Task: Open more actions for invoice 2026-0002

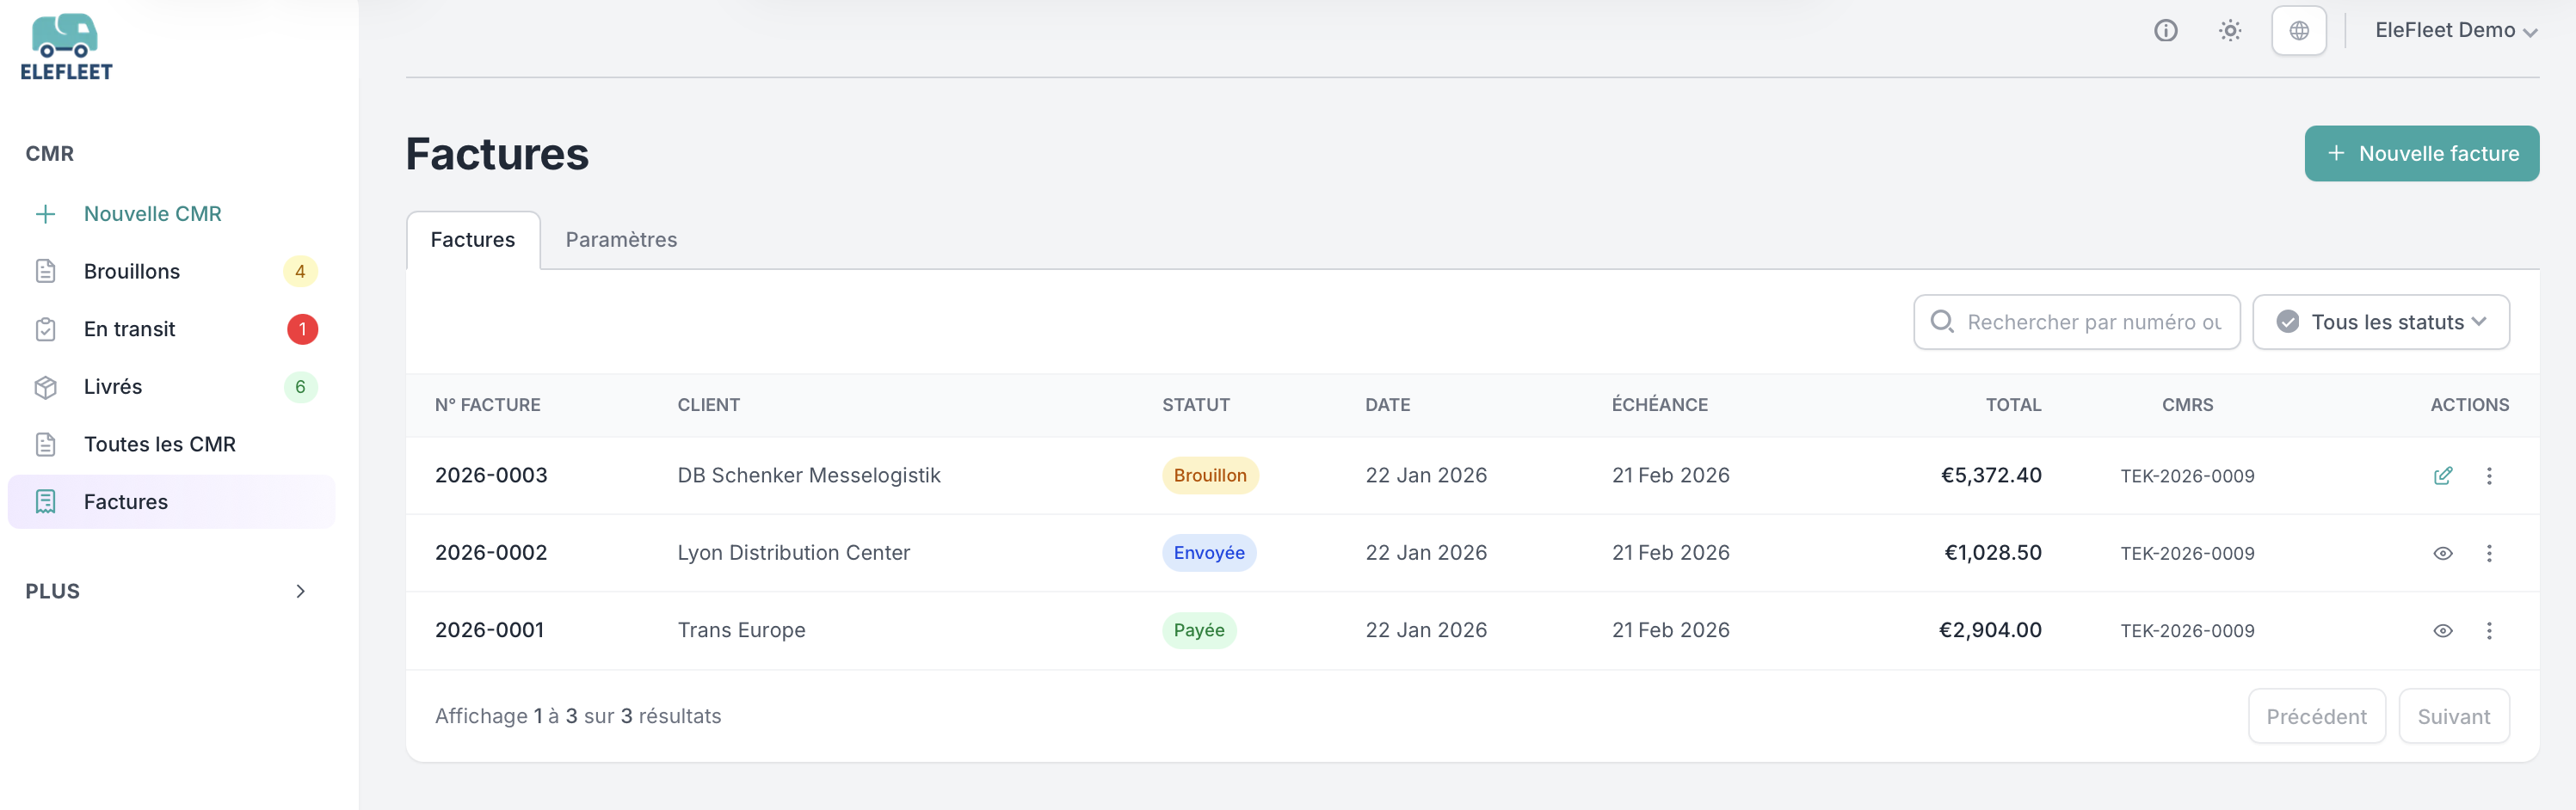Action: point(2489,553)
